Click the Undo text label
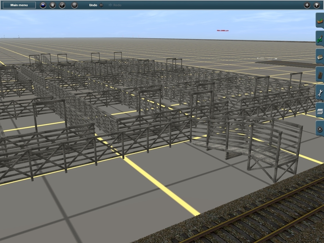This screenshot has width=324, height=243. [93, 5]
